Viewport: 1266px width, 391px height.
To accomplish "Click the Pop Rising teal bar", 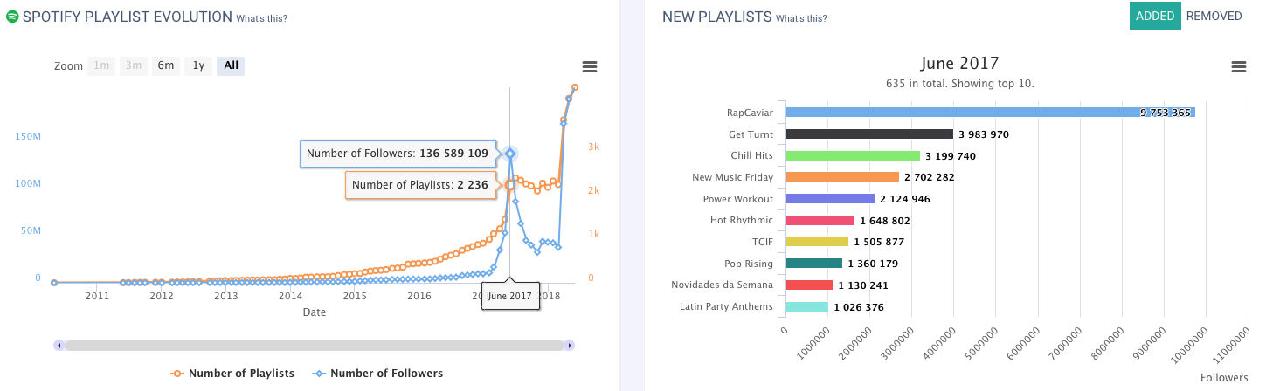I will tap(814, 264).
